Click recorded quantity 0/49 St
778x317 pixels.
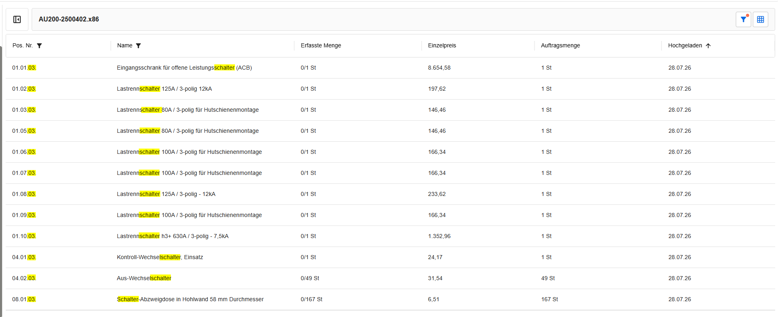310,278
